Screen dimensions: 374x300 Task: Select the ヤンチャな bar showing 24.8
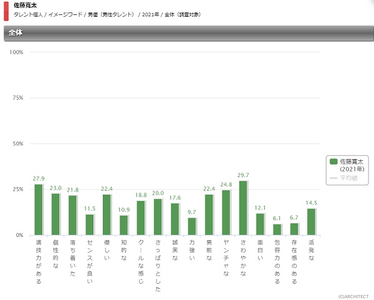click(x=226, y=212)
